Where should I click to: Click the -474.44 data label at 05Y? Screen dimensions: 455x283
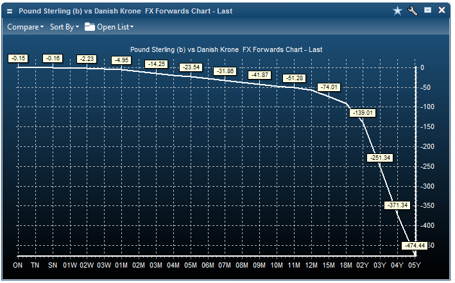point(414,246)
